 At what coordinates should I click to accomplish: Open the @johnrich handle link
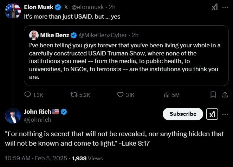coord(37,120)
